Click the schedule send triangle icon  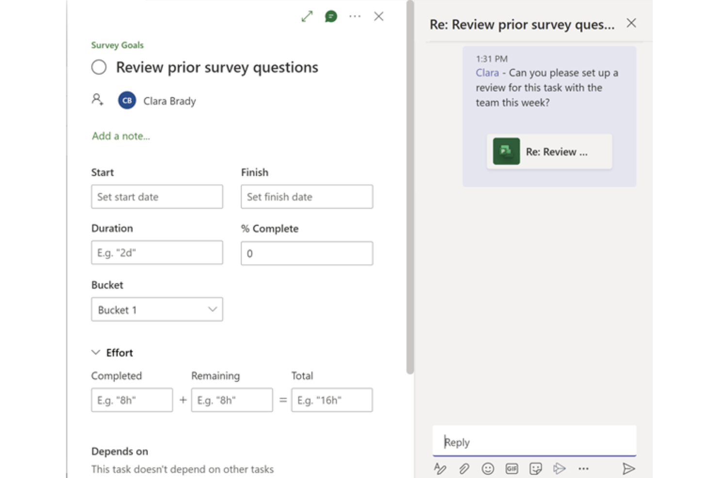pos(559,468)
